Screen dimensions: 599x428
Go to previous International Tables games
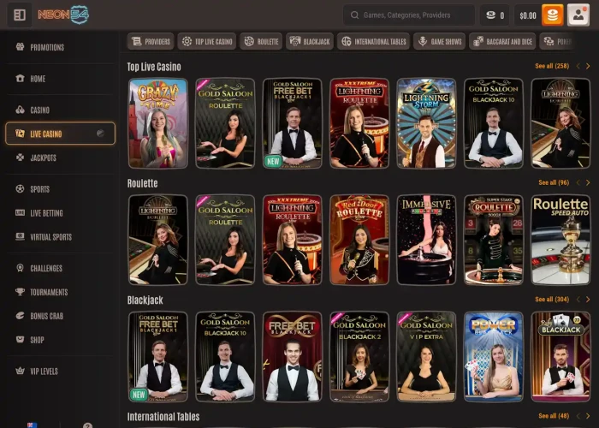(x=578, y=416)
